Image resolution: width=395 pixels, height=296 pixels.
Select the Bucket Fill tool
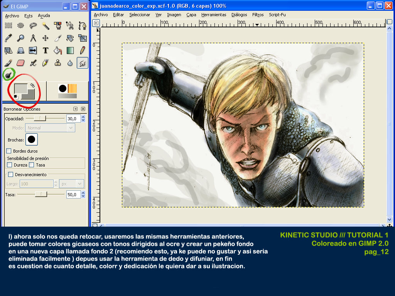tap(58, 50)
